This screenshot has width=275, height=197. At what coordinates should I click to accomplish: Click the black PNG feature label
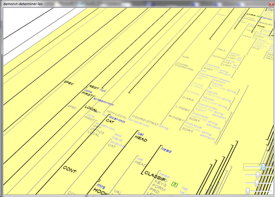pos(261,27)
